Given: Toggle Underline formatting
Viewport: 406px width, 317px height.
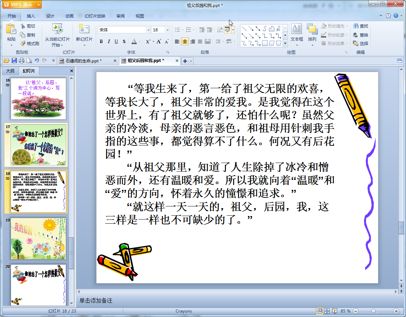Looking at the screenshot, I should pos(116,41).
